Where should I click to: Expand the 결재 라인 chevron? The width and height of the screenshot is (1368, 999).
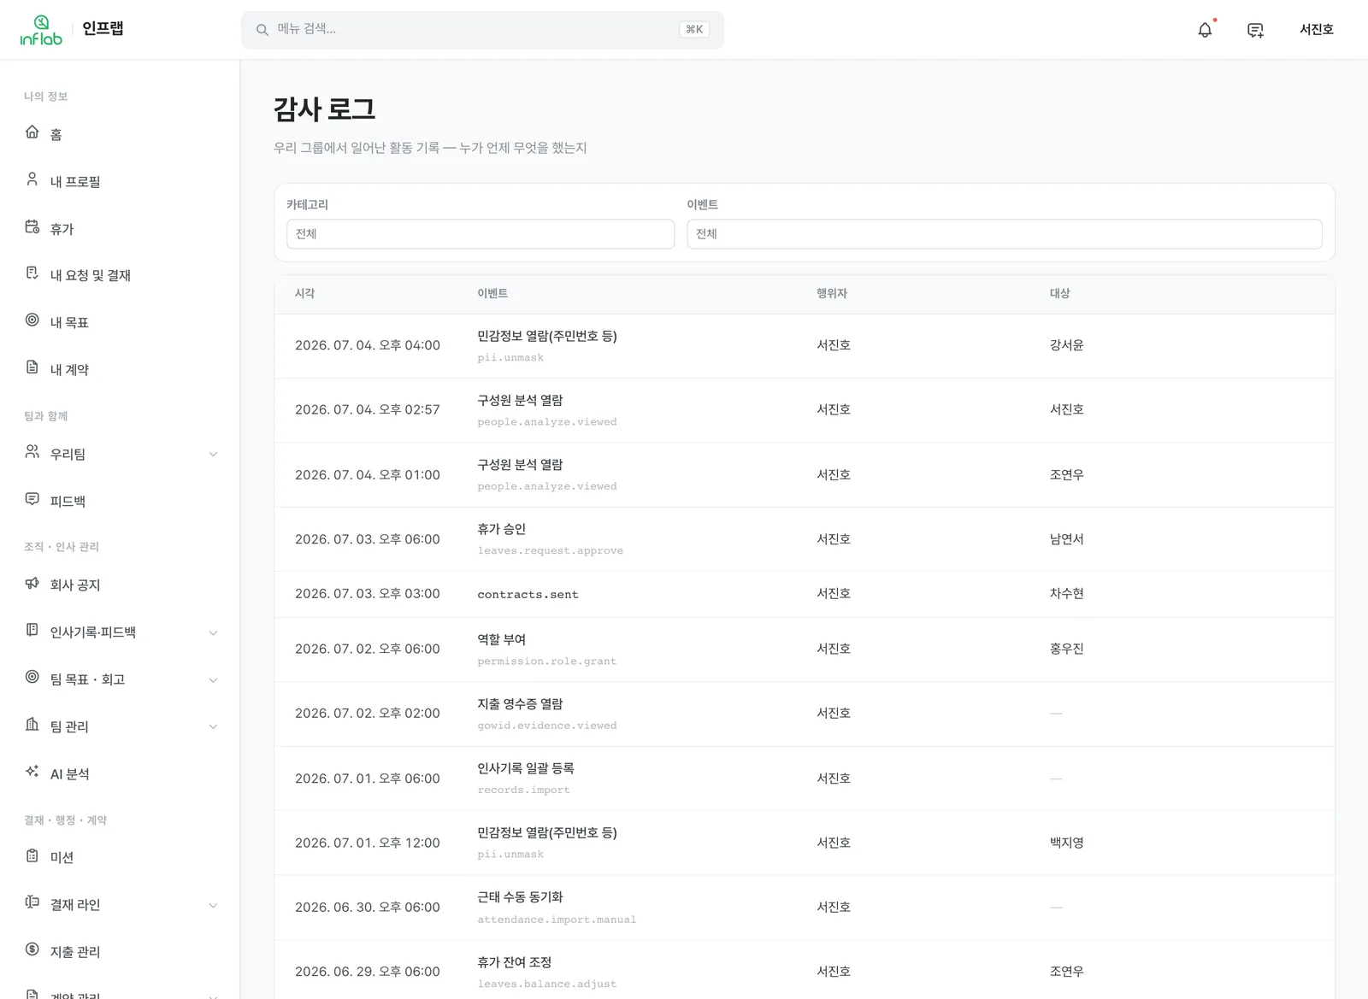coord(213,905)
